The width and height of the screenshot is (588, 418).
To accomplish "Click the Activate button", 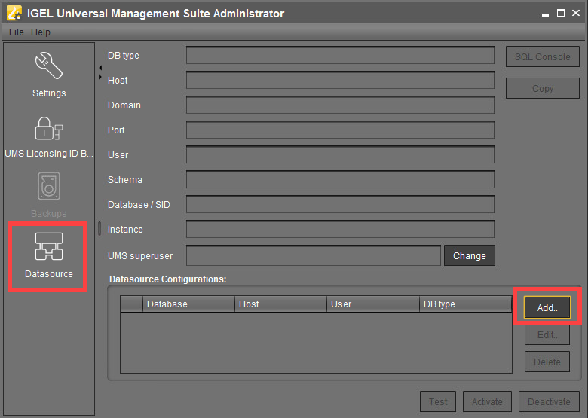I will click(487, 401).
